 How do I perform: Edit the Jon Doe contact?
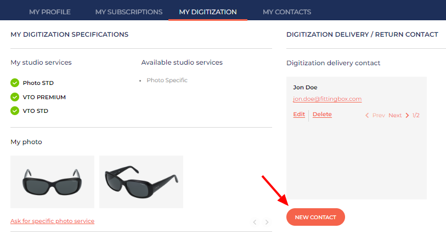[299, 115]
